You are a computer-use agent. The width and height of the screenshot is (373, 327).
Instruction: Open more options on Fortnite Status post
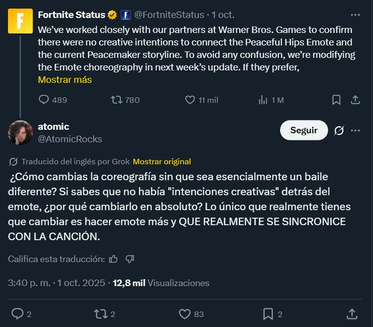tap(356, 15)
